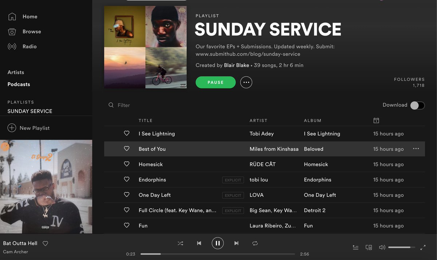
Task: Heart the Homesick track
Action: [127, 164]
